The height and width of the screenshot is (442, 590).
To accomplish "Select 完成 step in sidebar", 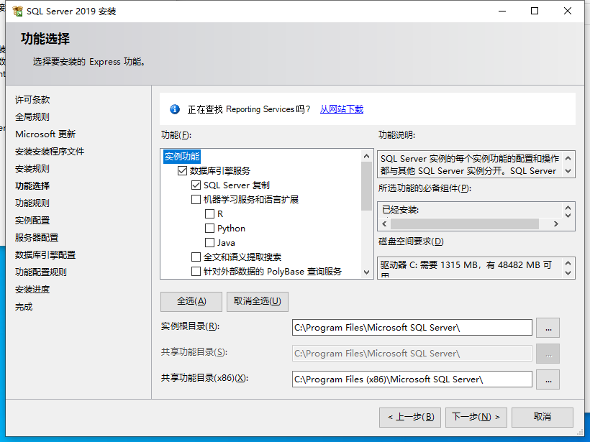I will (24, 307).
